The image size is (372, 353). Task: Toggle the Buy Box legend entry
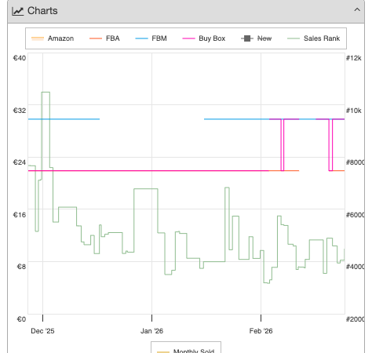(204, 38)
